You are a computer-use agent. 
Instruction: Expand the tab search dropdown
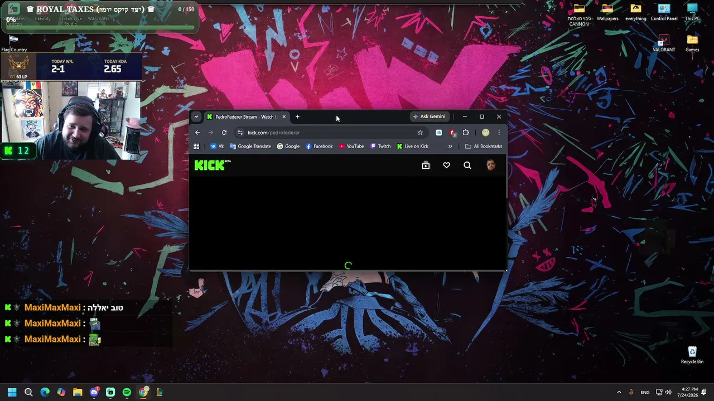pyautogui.click(x=196, y=117)
